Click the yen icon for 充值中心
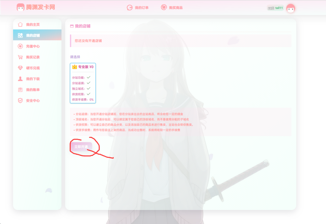Image resolution: width=326 pixels, height=224 pixels. pyautogui.click(x=20, y=46)
